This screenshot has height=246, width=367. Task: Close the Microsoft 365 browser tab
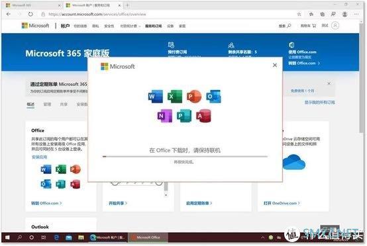click(60, 5)
